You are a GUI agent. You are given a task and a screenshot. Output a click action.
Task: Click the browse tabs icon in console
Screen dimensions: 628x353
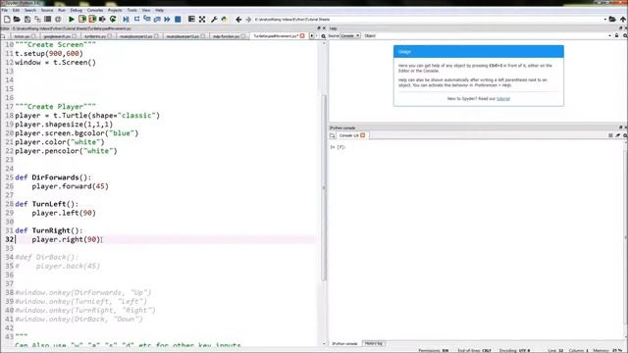(333, 135)
